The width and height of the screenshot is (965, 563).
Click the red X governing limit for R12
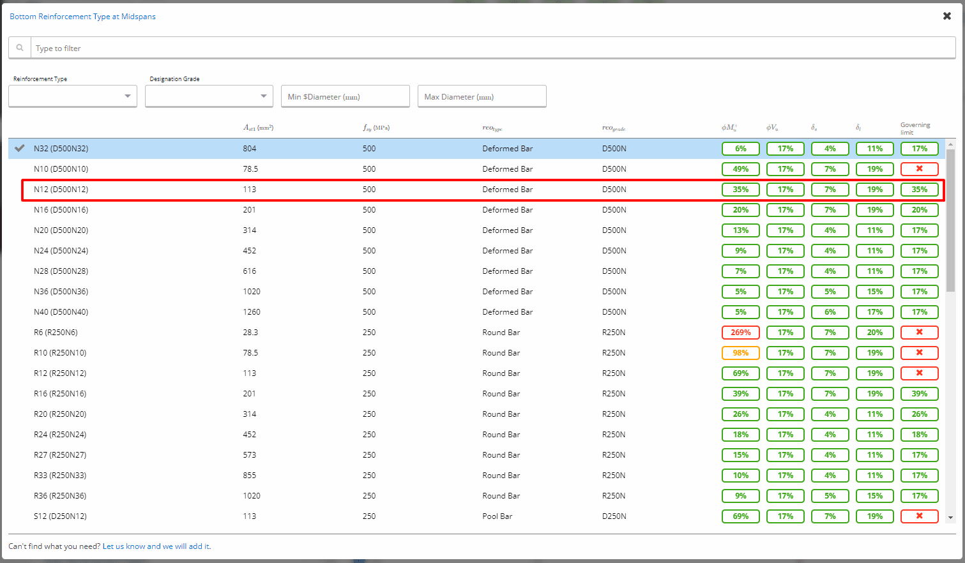click(920, 373)
